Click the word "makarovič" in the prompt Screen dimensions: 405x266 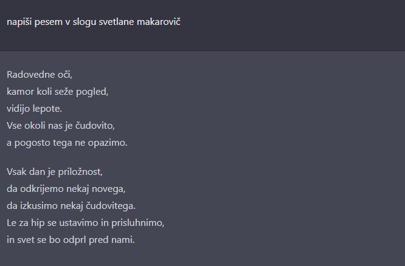coord(159,22)
